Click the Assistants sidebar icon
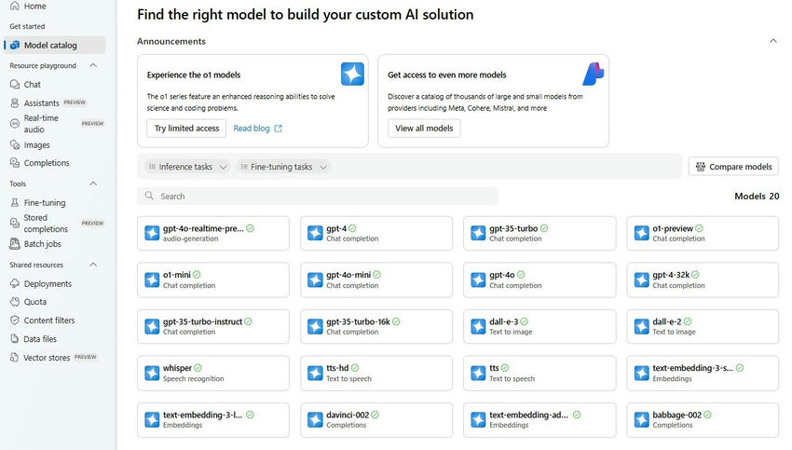 tap(14, 103)
